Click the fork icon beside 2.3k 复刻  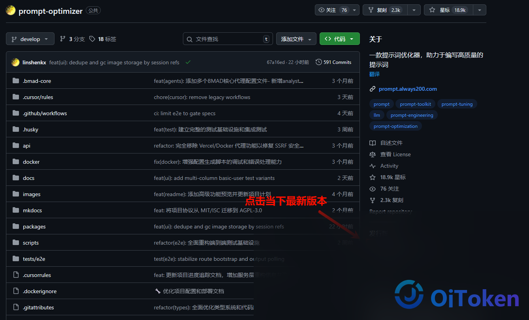(372, 200)
